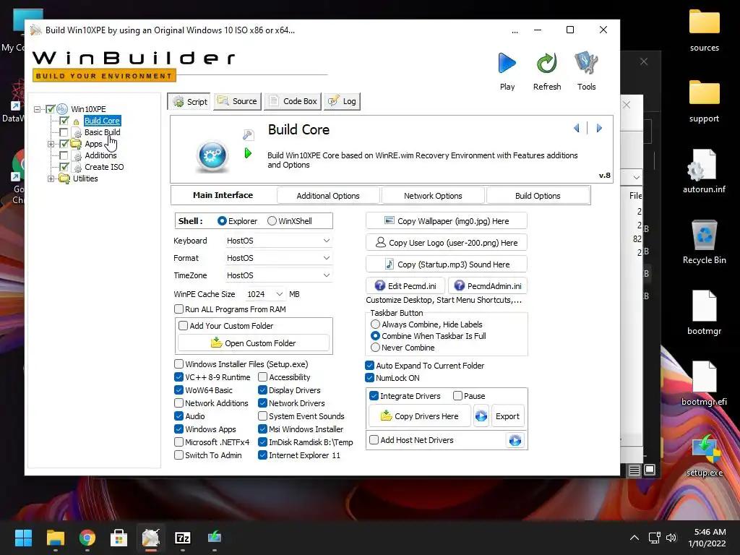Open Network Options tab
The image size is (740, 555).
tap(433, 195)
